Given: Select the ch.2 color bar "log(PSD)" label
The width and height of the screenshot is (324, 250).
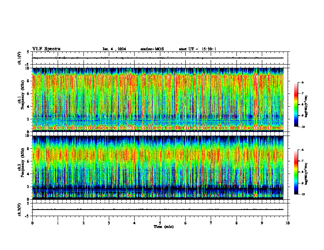Looking at the screenshot, I should pos(306,174).
